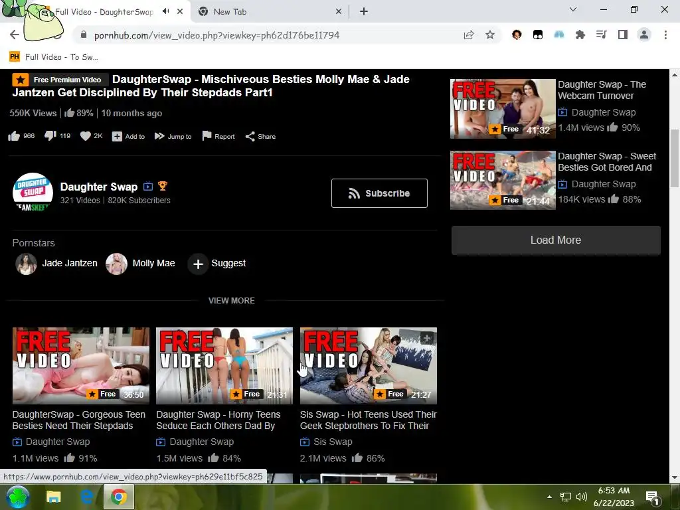The width and height of the screenshot is (680, 510).
Task: Like the video with thumbs up 966
Action: pos(22,136)
